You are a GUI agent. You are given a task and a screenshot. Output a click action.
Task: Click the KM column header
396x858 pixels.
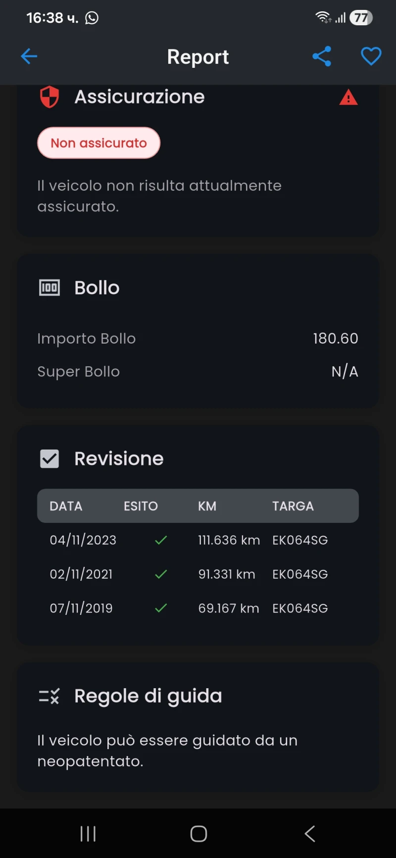(207, 506)
